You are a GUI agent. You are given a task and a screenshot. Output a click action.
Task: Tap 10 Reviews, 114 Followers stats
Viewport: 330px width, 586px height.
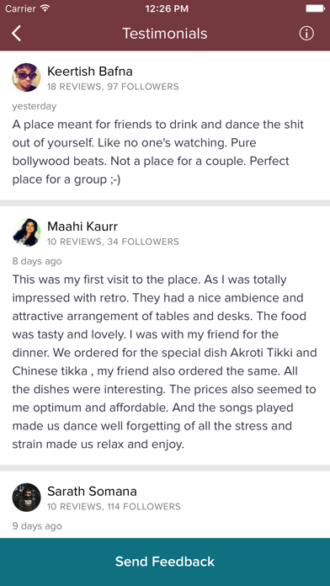coord(114,507)
